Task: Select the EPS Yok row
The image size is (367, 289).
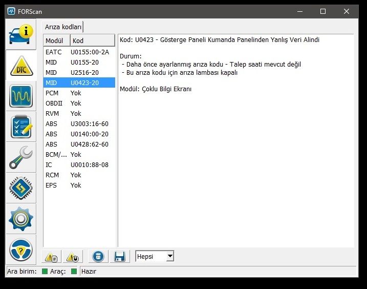Action: [79, 185]
